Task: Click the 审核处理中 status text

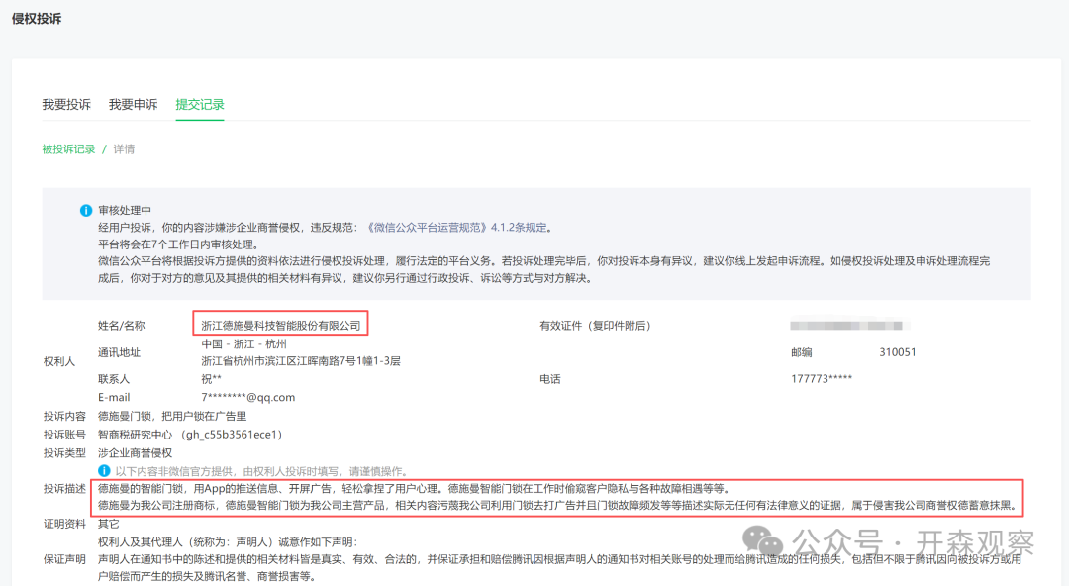Action: pos(125,210)
